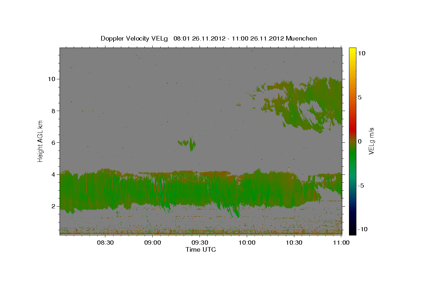Click the colorbar tick label '5'
Image resolution: width=423 pixels, height=282 pixels.
click(x=359, y=97)
